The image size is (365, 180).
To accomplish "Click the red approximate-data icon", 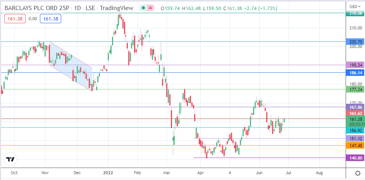I will [x=151, y=8].
